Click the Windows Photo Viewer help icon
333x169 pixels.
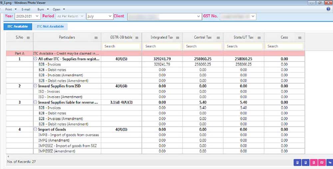328,9
